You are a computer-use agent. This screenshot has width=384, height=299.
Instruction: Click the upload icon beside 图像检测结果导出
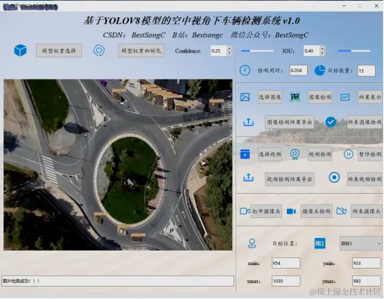[248, 122]
